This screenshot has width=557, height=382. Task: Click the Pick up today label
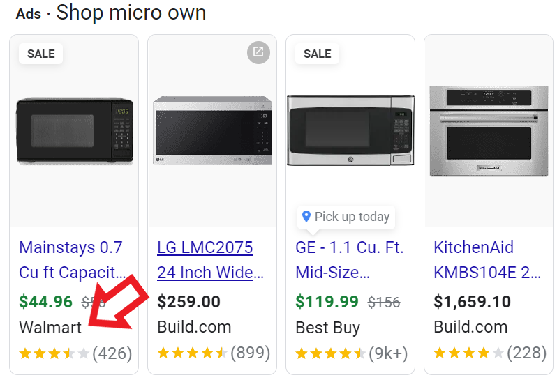(352, 217)
